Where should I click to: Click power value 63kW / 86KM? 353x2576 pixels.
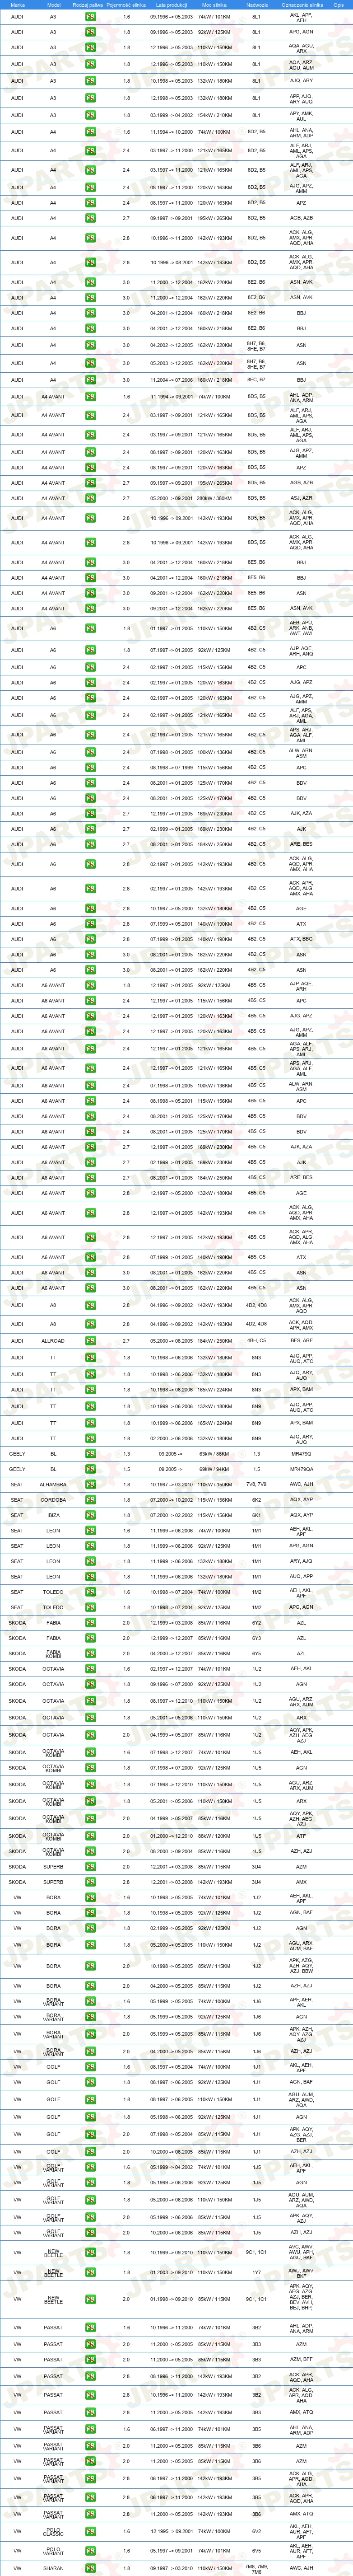pyautogui.click(x=214, y=1454)
